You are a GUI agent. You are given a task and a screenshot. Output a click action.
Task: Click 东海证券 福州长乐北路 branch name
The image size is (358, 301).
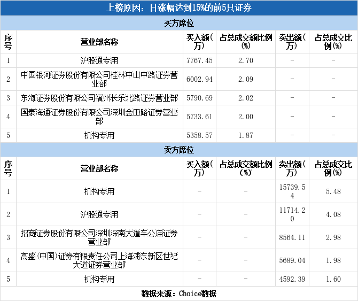pyautogui.click(x=99, y=98)
